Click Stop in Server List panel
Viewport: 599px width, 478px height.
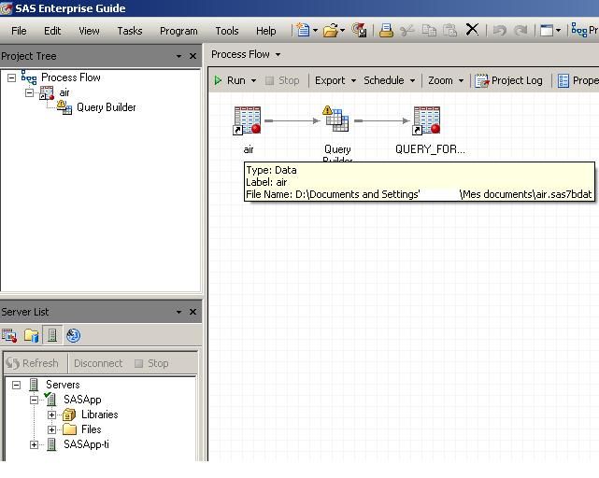152,363
